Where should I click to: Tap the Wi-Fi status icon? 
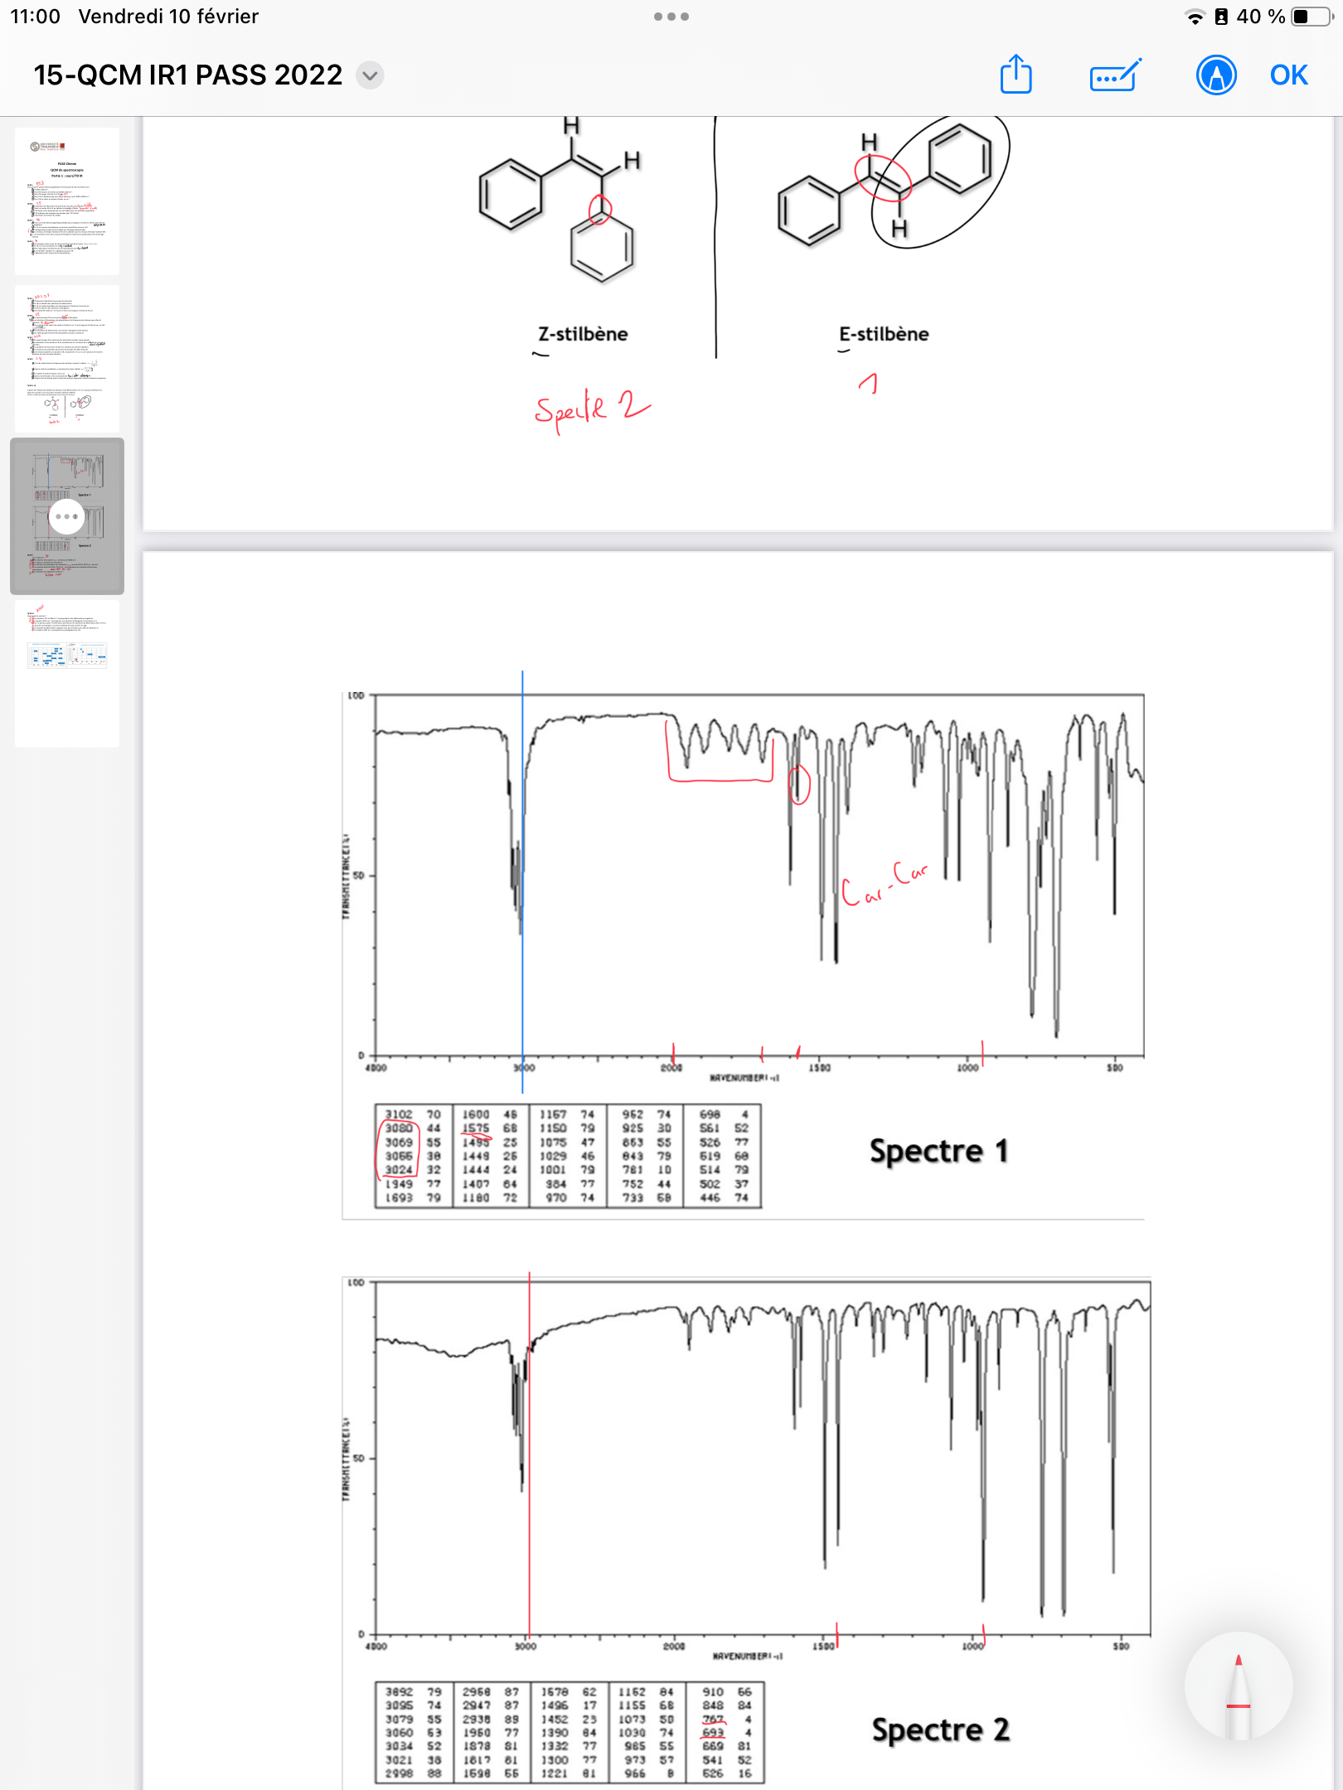[x=1195, y=17]
